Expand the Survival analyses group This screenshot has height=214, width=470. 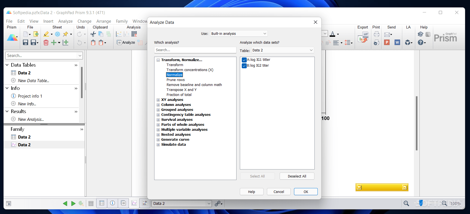[158, 120]
